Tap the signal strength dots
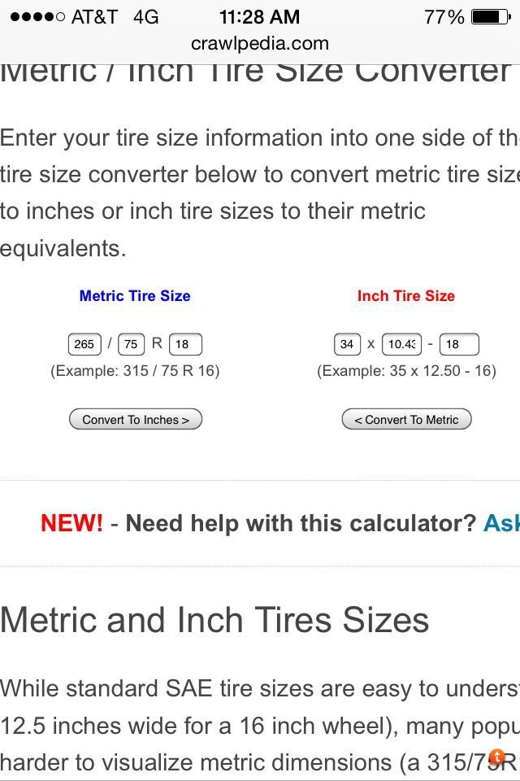520x781 pixels. tap(37, 17)
